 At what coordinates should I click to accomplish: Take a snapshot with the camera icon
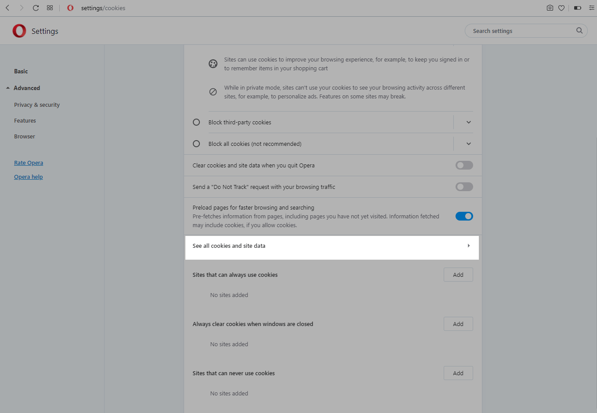550,8
